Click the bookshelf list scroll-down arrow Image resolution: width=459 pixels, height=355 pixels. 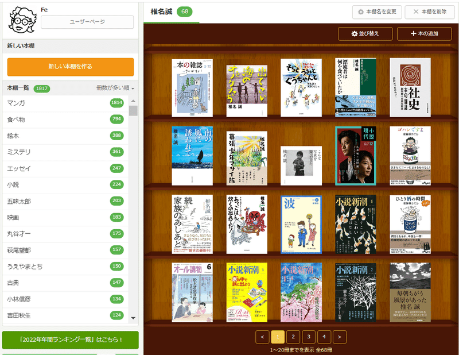(133, 318)
